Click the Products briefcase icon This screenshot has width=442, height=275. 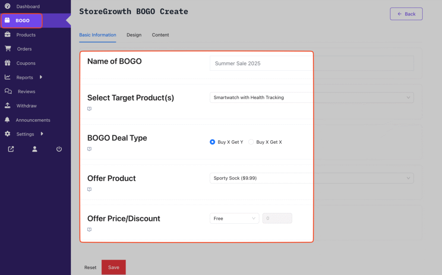7,35
